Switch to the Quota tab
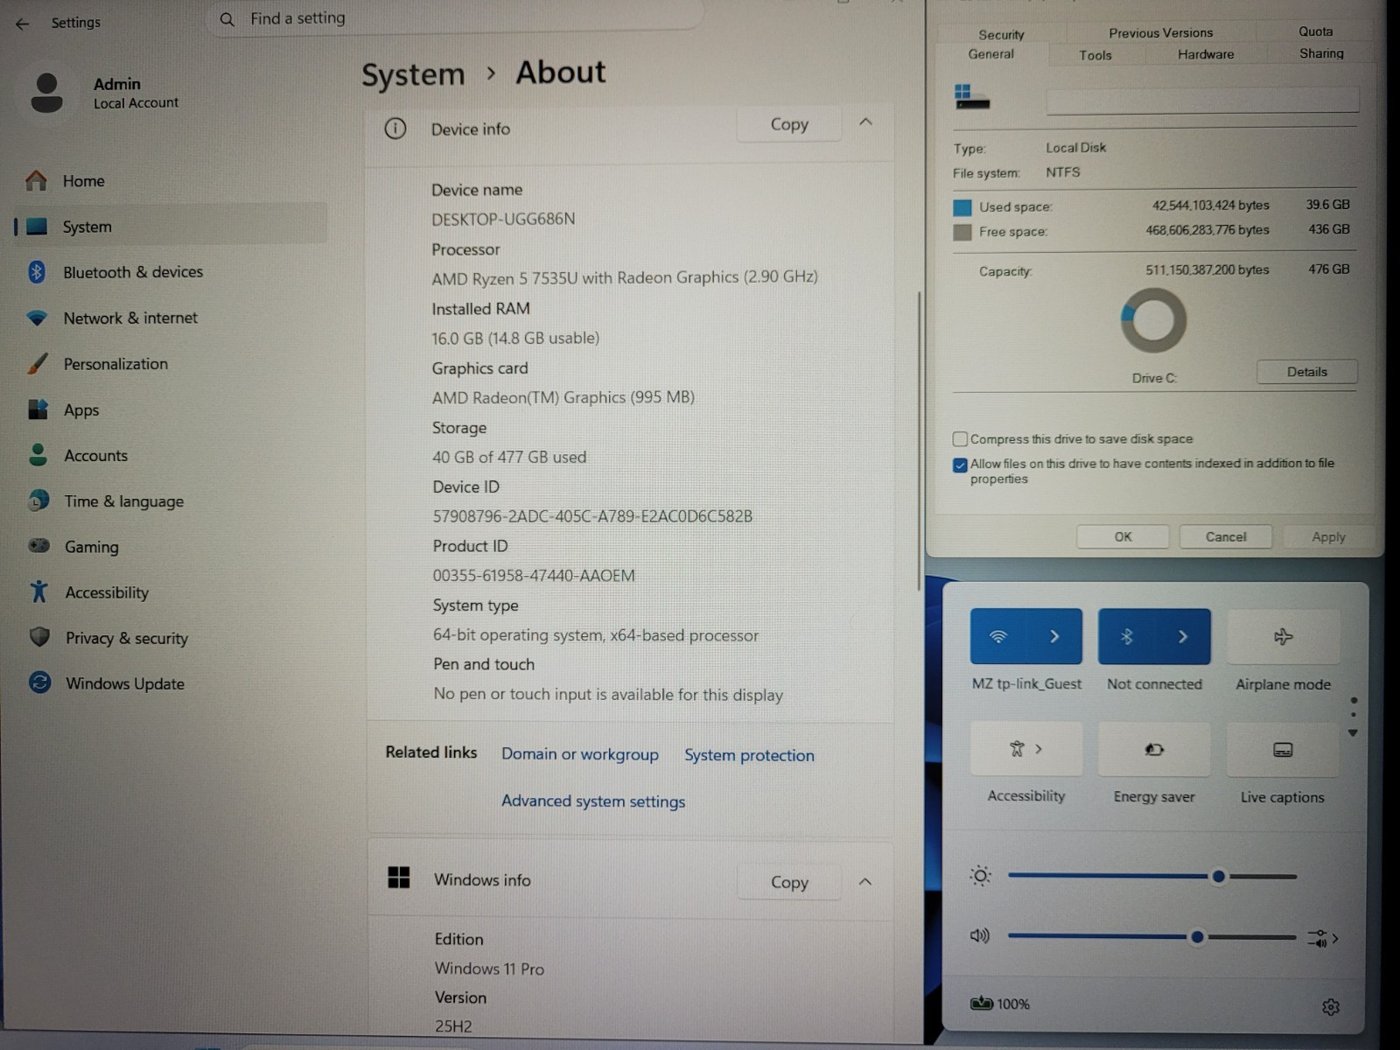This screenshot has height=1050, width=1400. 1315,31
